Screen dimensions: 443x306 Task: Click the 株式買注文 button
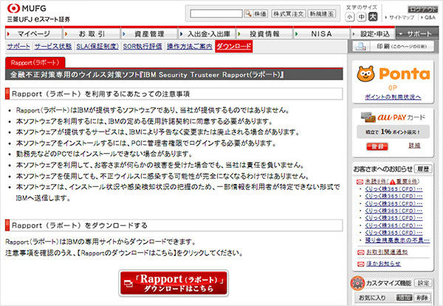(289, 13)
